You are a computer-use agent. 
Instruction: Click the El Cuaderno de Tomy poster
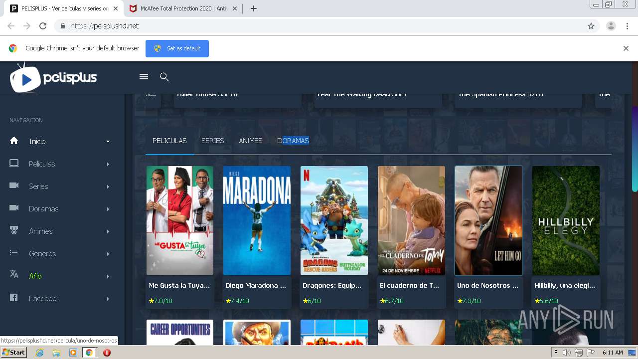click(411, 220)
